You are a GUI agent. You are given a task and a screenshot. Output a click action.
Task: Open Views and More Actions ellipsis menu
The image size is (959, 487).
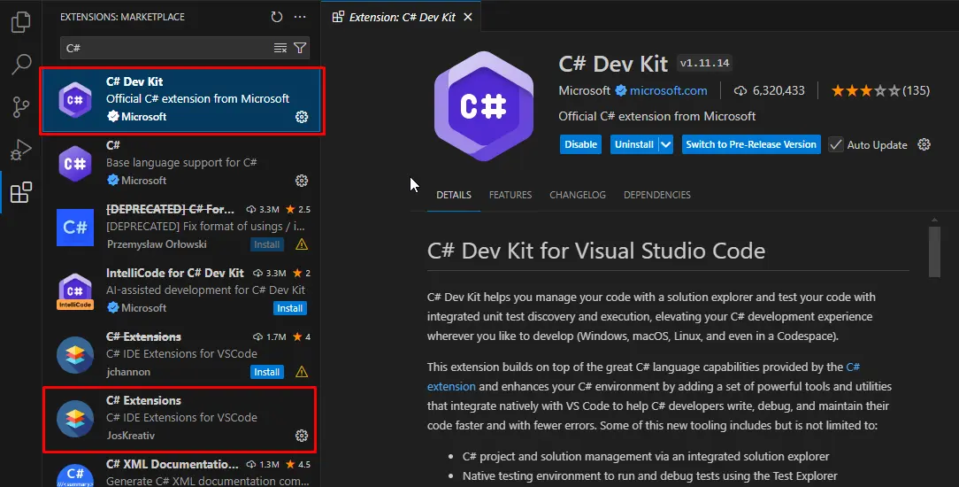[300, 17]
